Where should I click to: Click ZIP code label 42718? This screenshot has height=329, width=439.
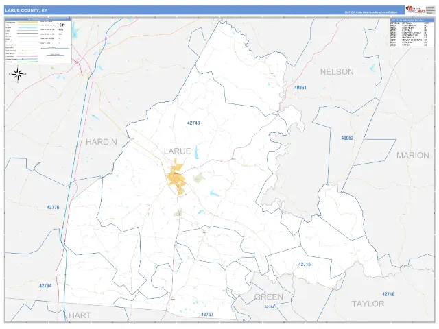[x=388, y=294]
